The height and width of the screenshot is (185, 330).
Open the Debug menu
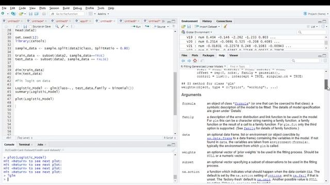tap(77, 8)
